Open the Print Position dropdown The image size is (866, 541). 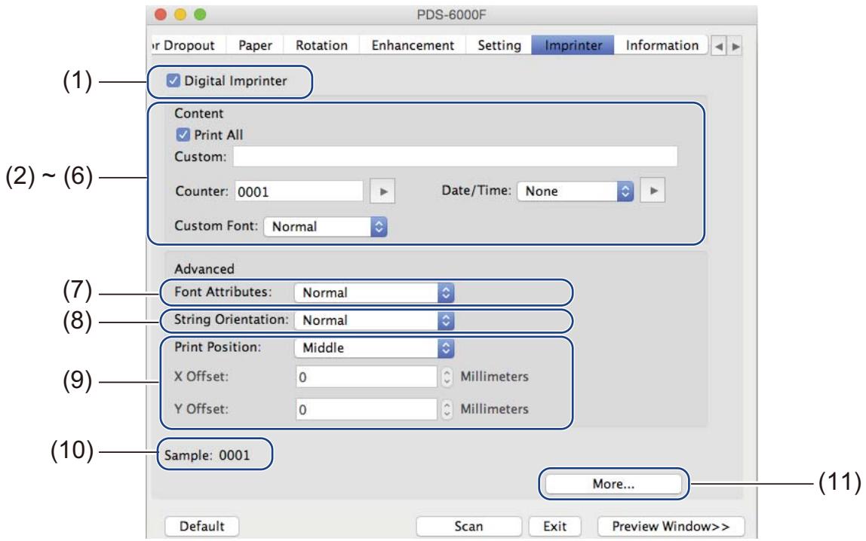click(374, 348)
